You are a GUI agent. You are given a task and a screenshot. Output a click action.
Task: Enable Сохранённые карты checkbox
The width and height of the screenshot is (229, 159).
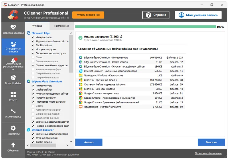tap(33, 77)
